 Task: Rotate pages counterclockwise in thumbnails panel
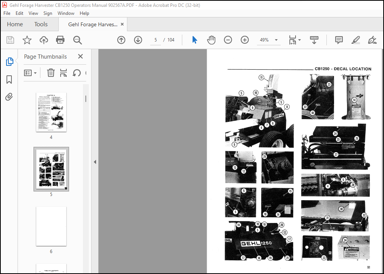[77, 73]
